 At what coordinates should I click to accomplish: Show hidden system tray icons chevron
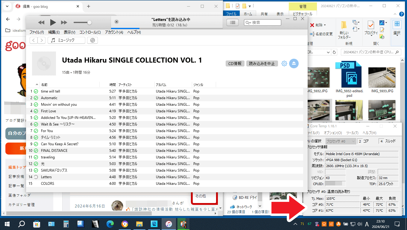[x=295, y=224]
